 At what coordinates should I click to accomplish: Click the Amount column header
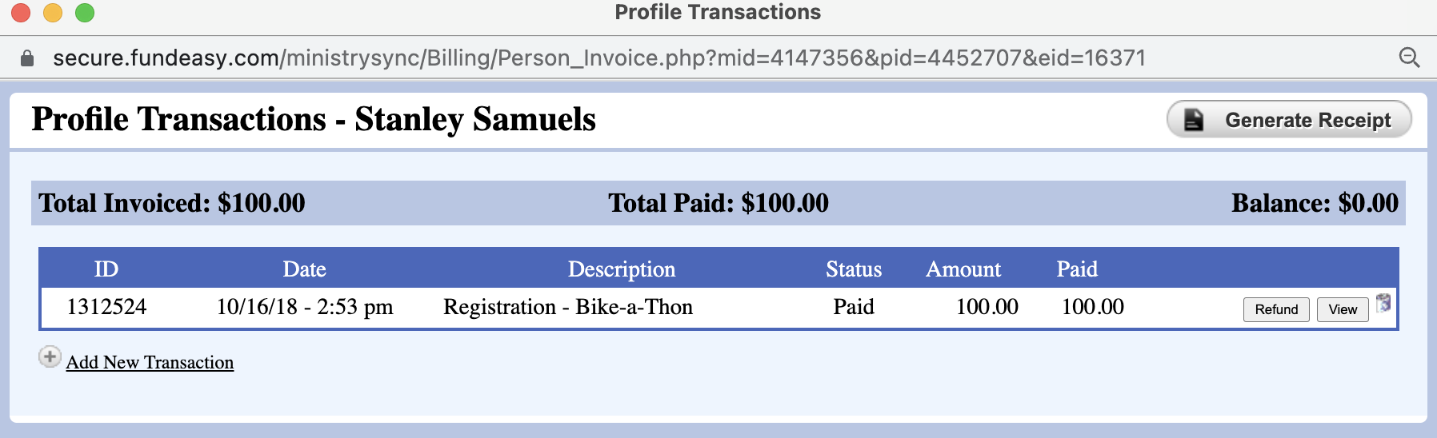tap(963, 269)
